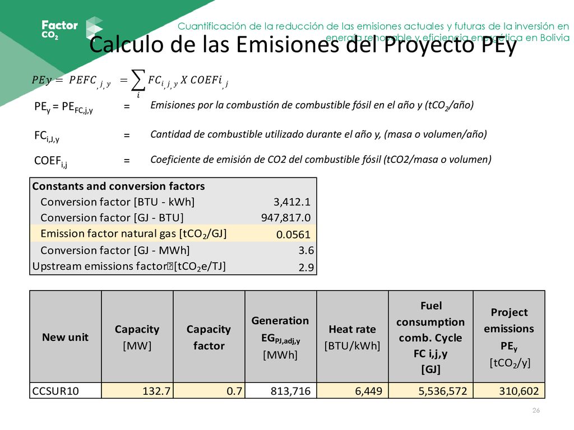Click the 'Heat rate [BTU/kWh]' column header
The image size is (574, 430).
(x=352, y=337)
